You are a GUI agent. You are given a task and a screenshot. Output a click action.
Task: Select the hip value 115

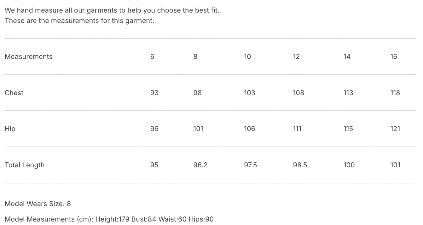tap(348, 129)
